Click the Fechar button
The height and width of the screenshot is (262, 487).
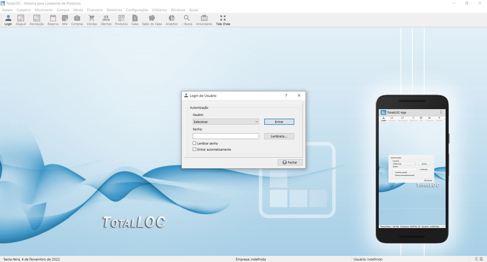coord(290,162)
